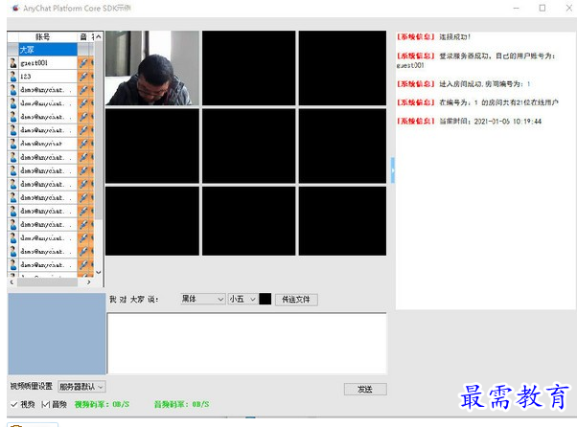
Task: Open the 小五 font size dropdown
Action: click(x=242, y=300)
